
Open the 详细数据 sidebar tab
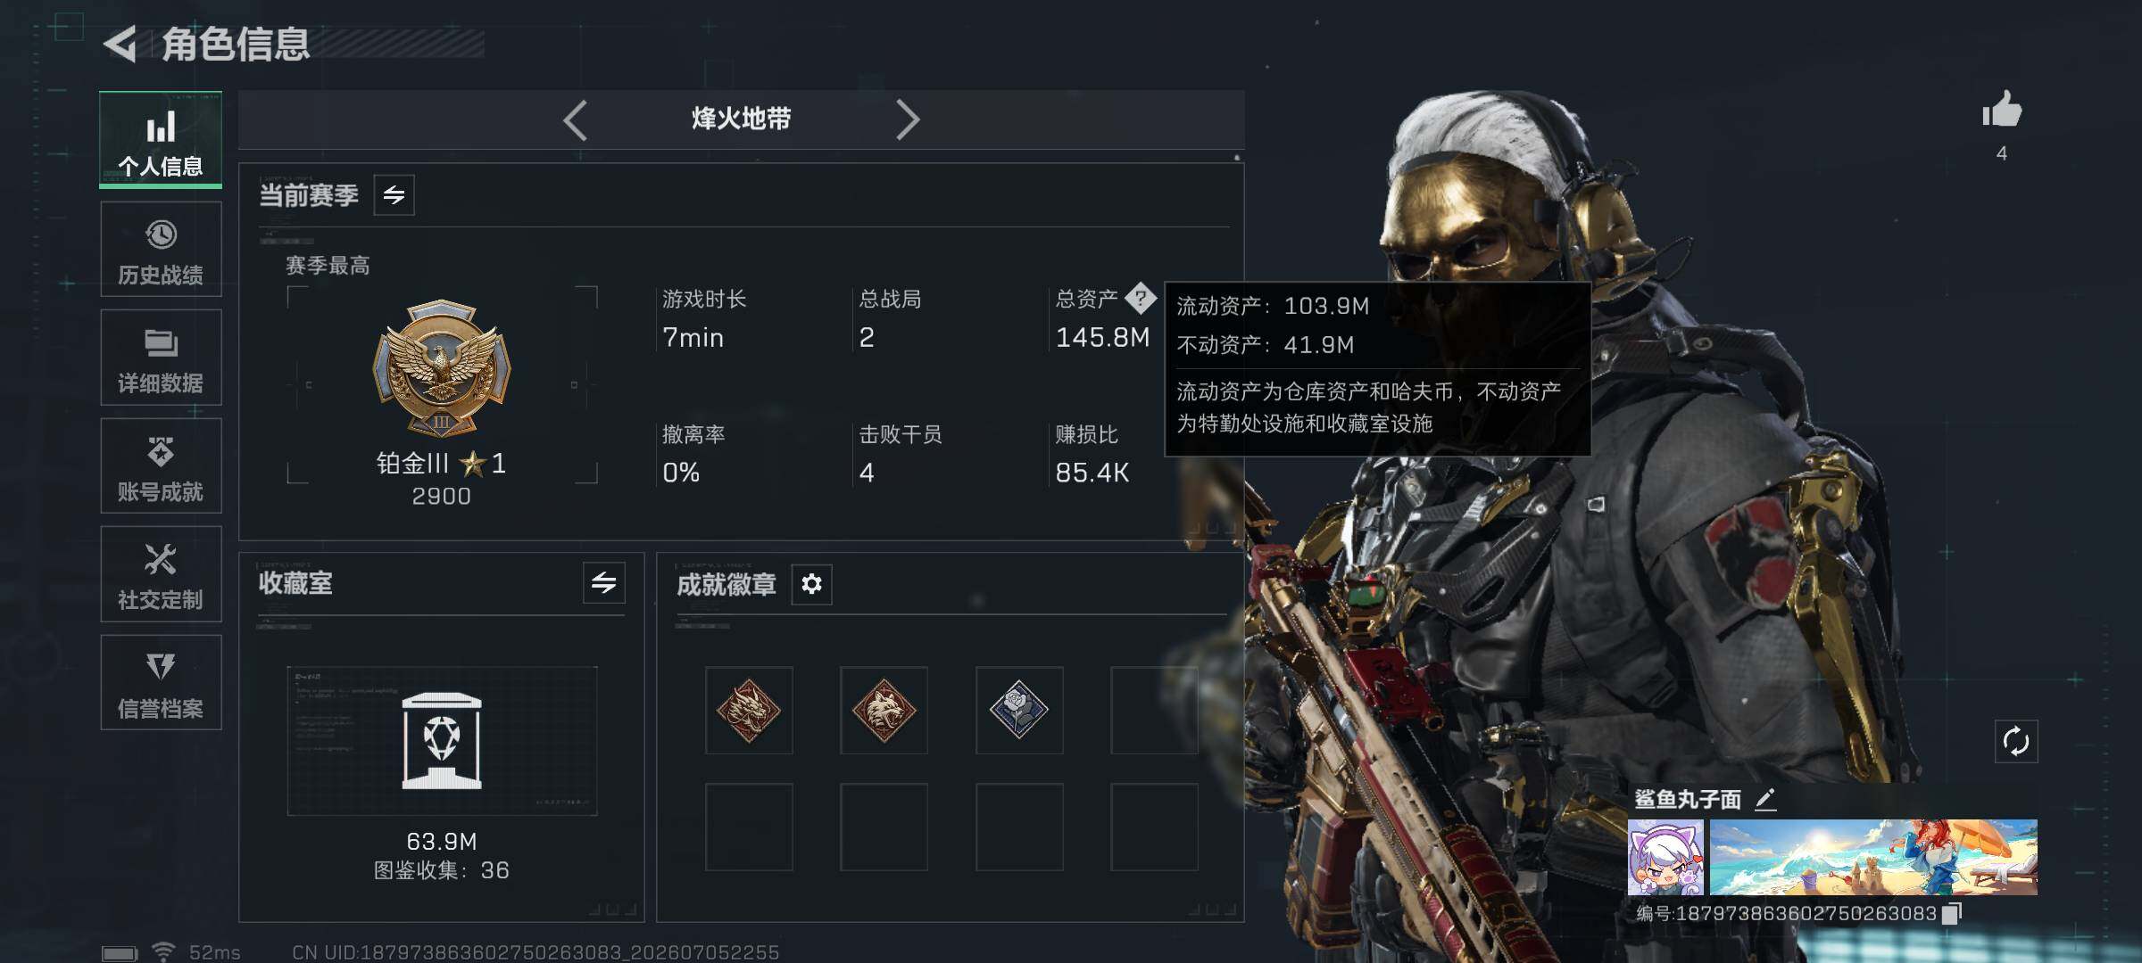pos(161,358)
